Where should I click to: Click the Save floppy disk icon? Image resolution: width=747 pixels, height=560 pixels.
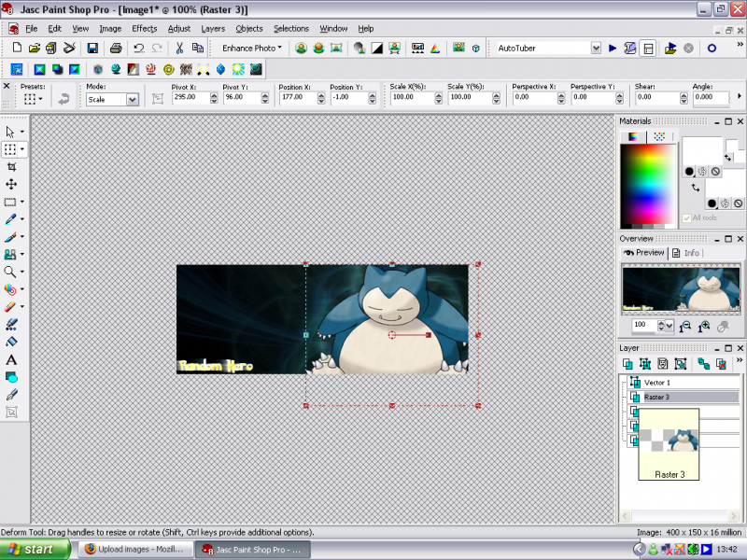[92, 48]
